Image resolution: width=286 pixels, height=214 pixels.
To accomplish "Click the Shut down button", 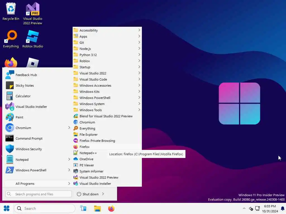I will (87, 194).
